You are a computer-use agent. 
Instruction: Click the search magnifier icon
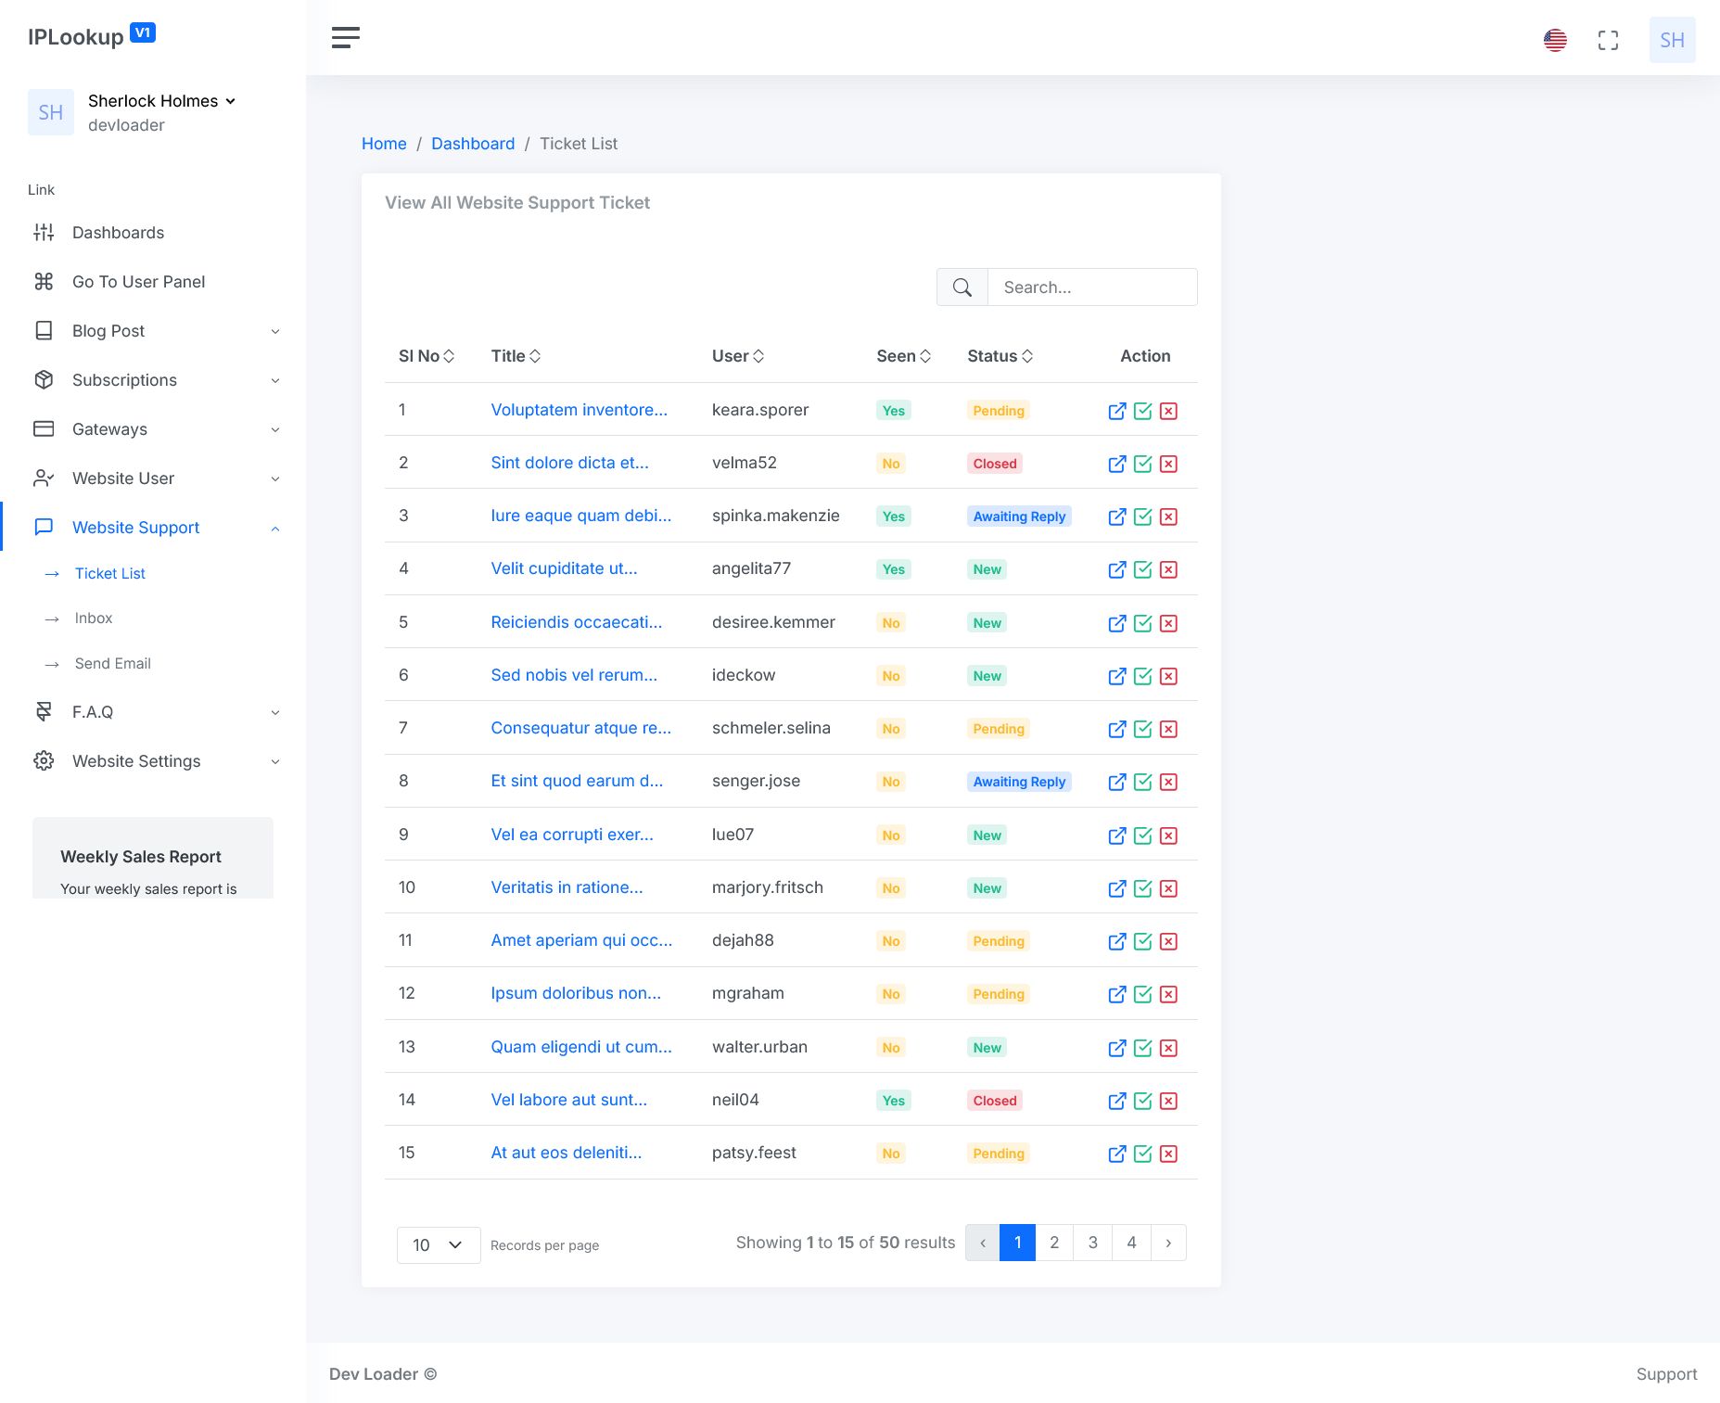coord(962,287)
